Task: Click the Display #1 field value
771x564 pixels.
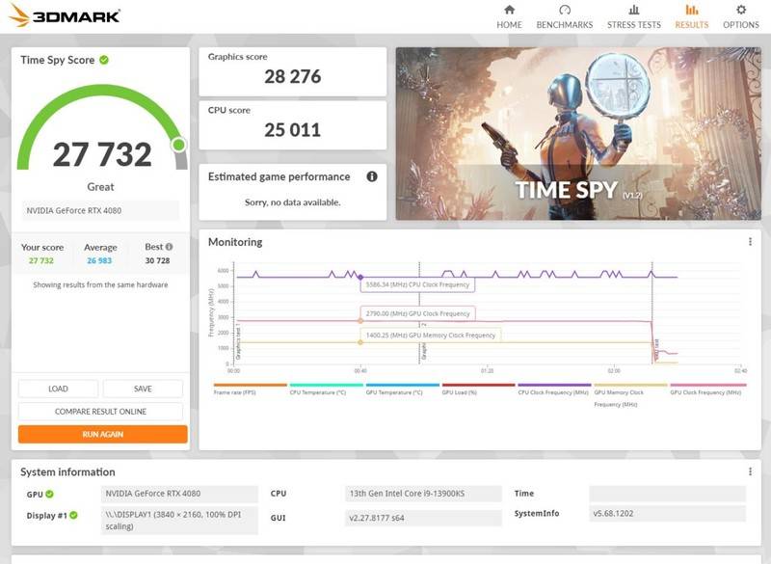Action: [x=179, y=521]
